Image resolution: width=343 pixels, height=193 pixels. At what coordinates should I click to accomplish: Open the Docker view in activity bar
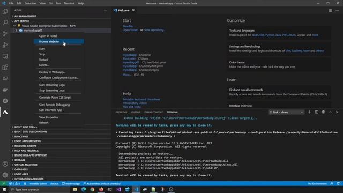tap(5, 90)
